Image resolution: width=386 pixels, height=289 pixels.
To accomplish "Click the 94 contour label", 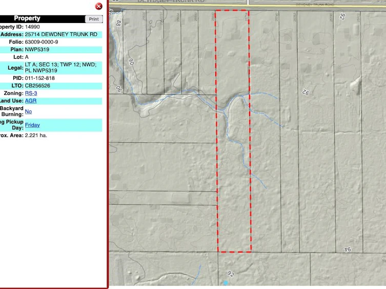I will (348, 250).
